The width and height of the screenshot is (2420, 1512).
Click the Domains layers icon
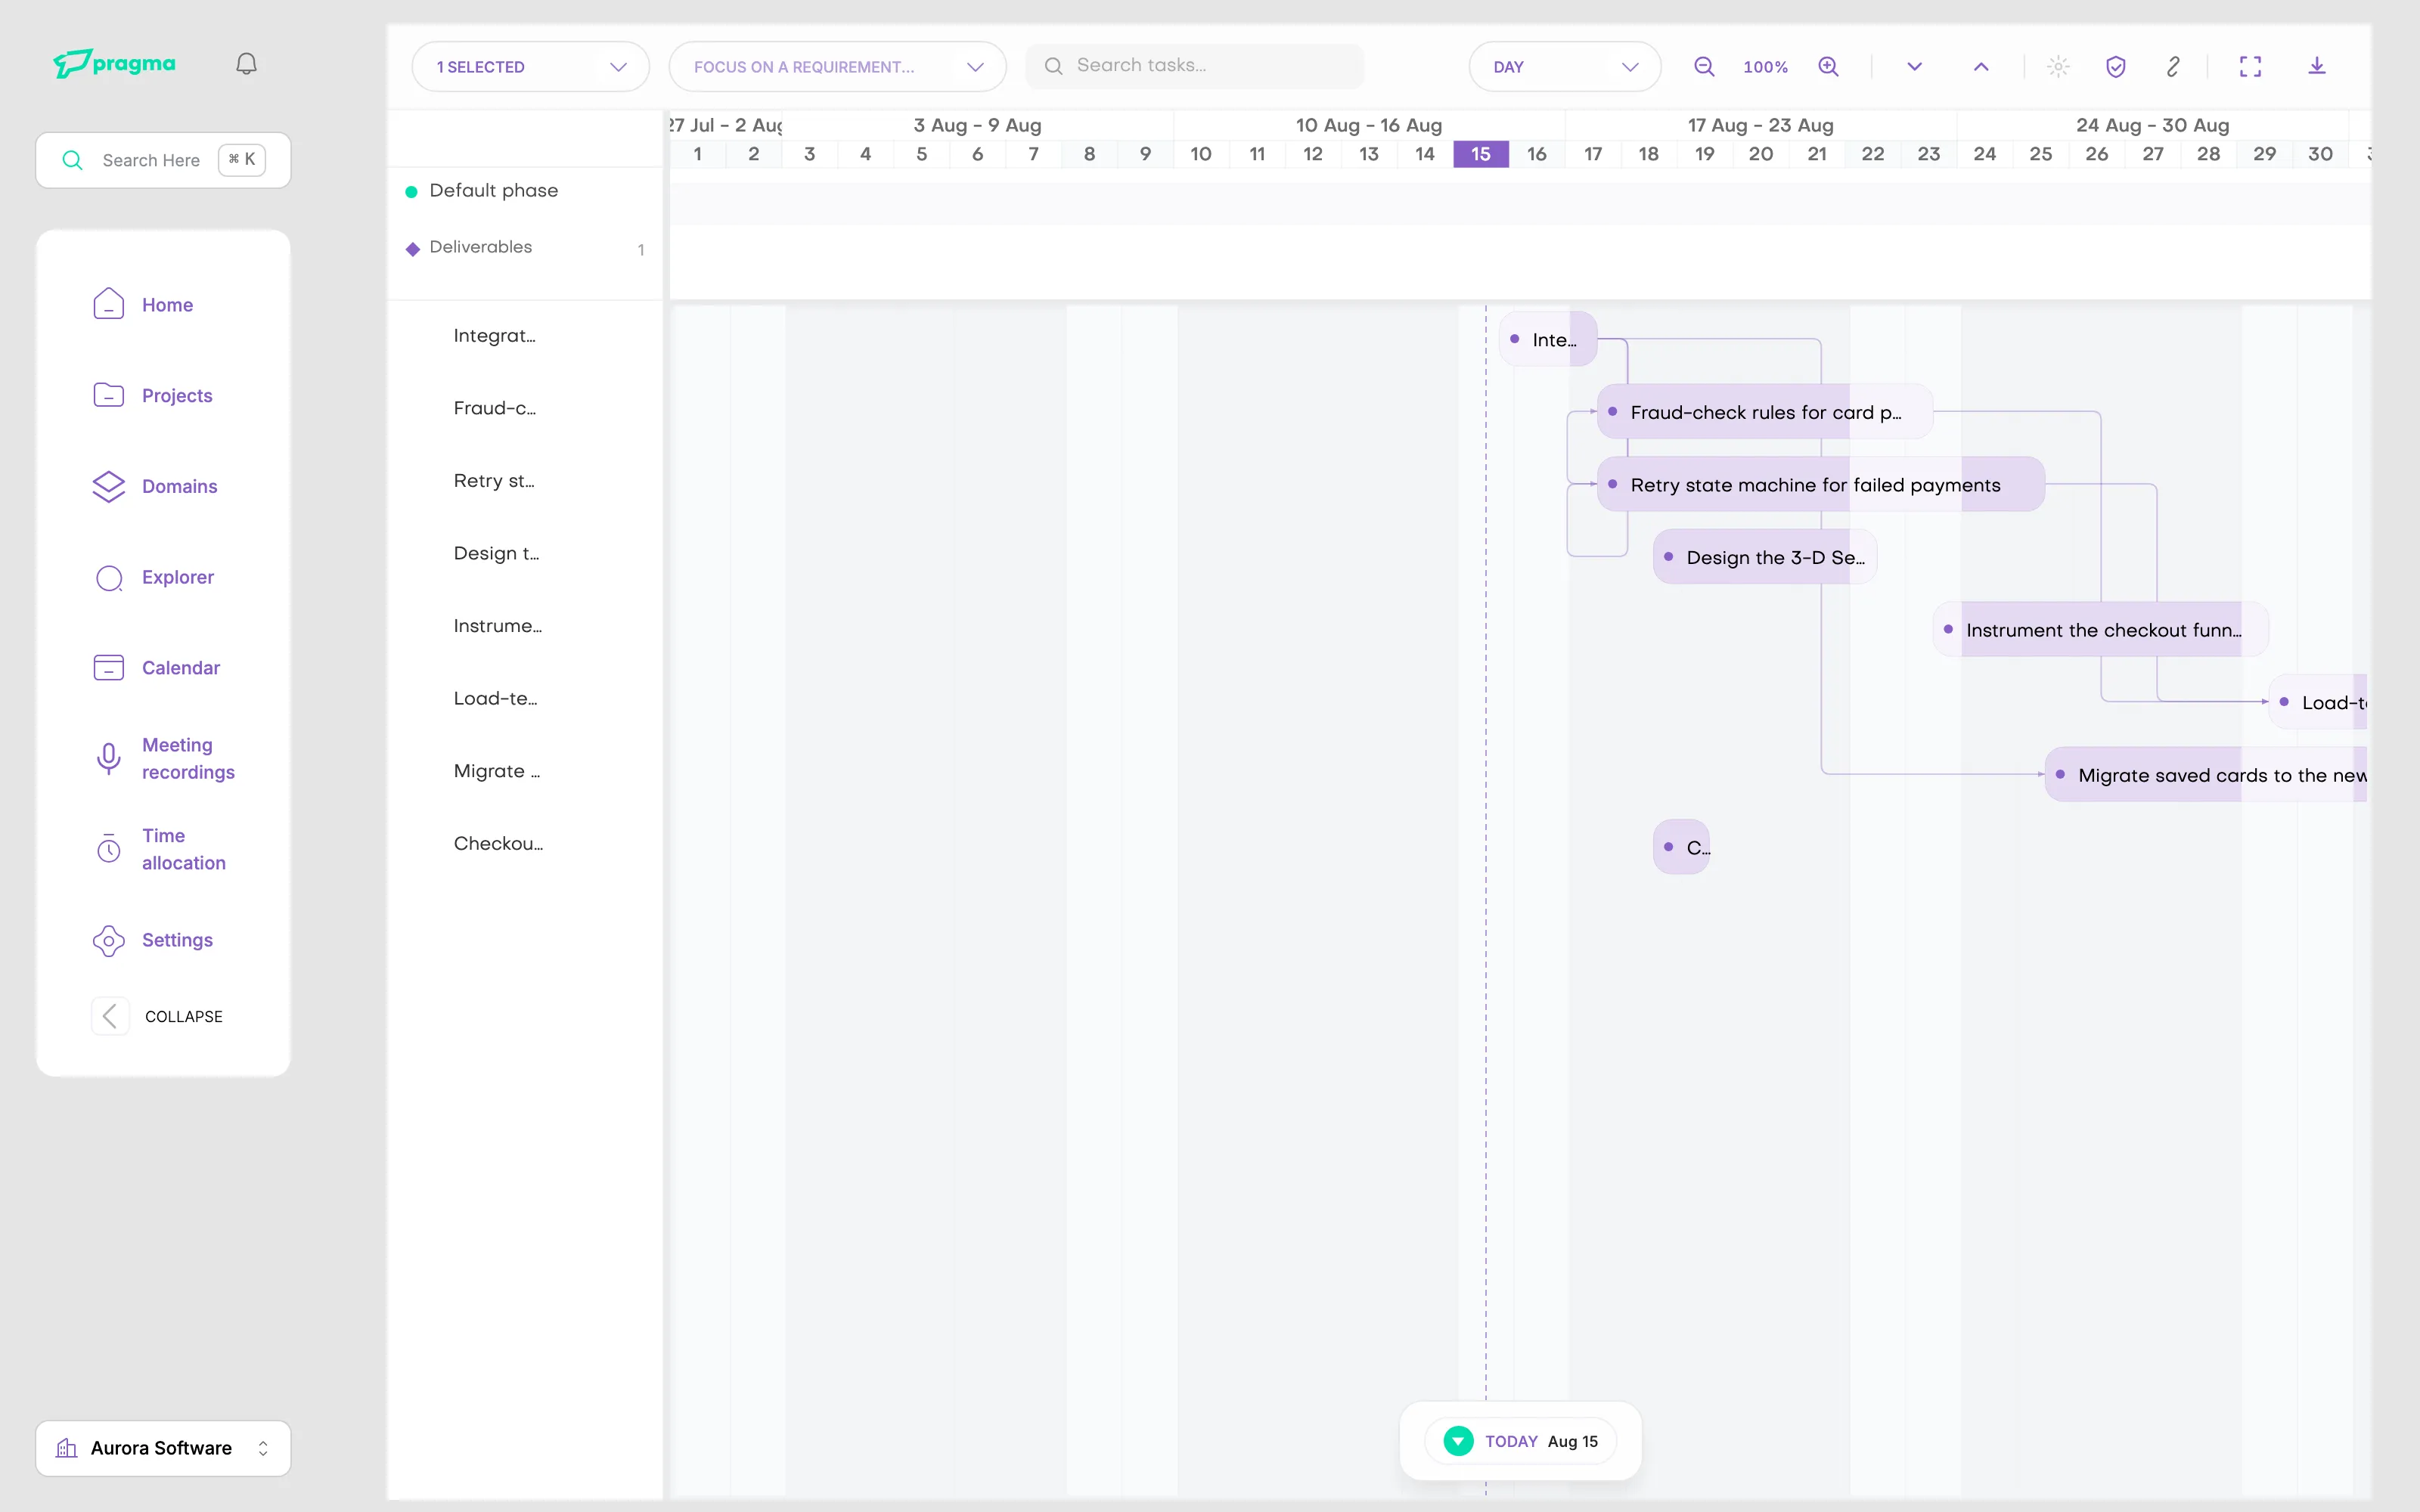click(x=109, y=486)
